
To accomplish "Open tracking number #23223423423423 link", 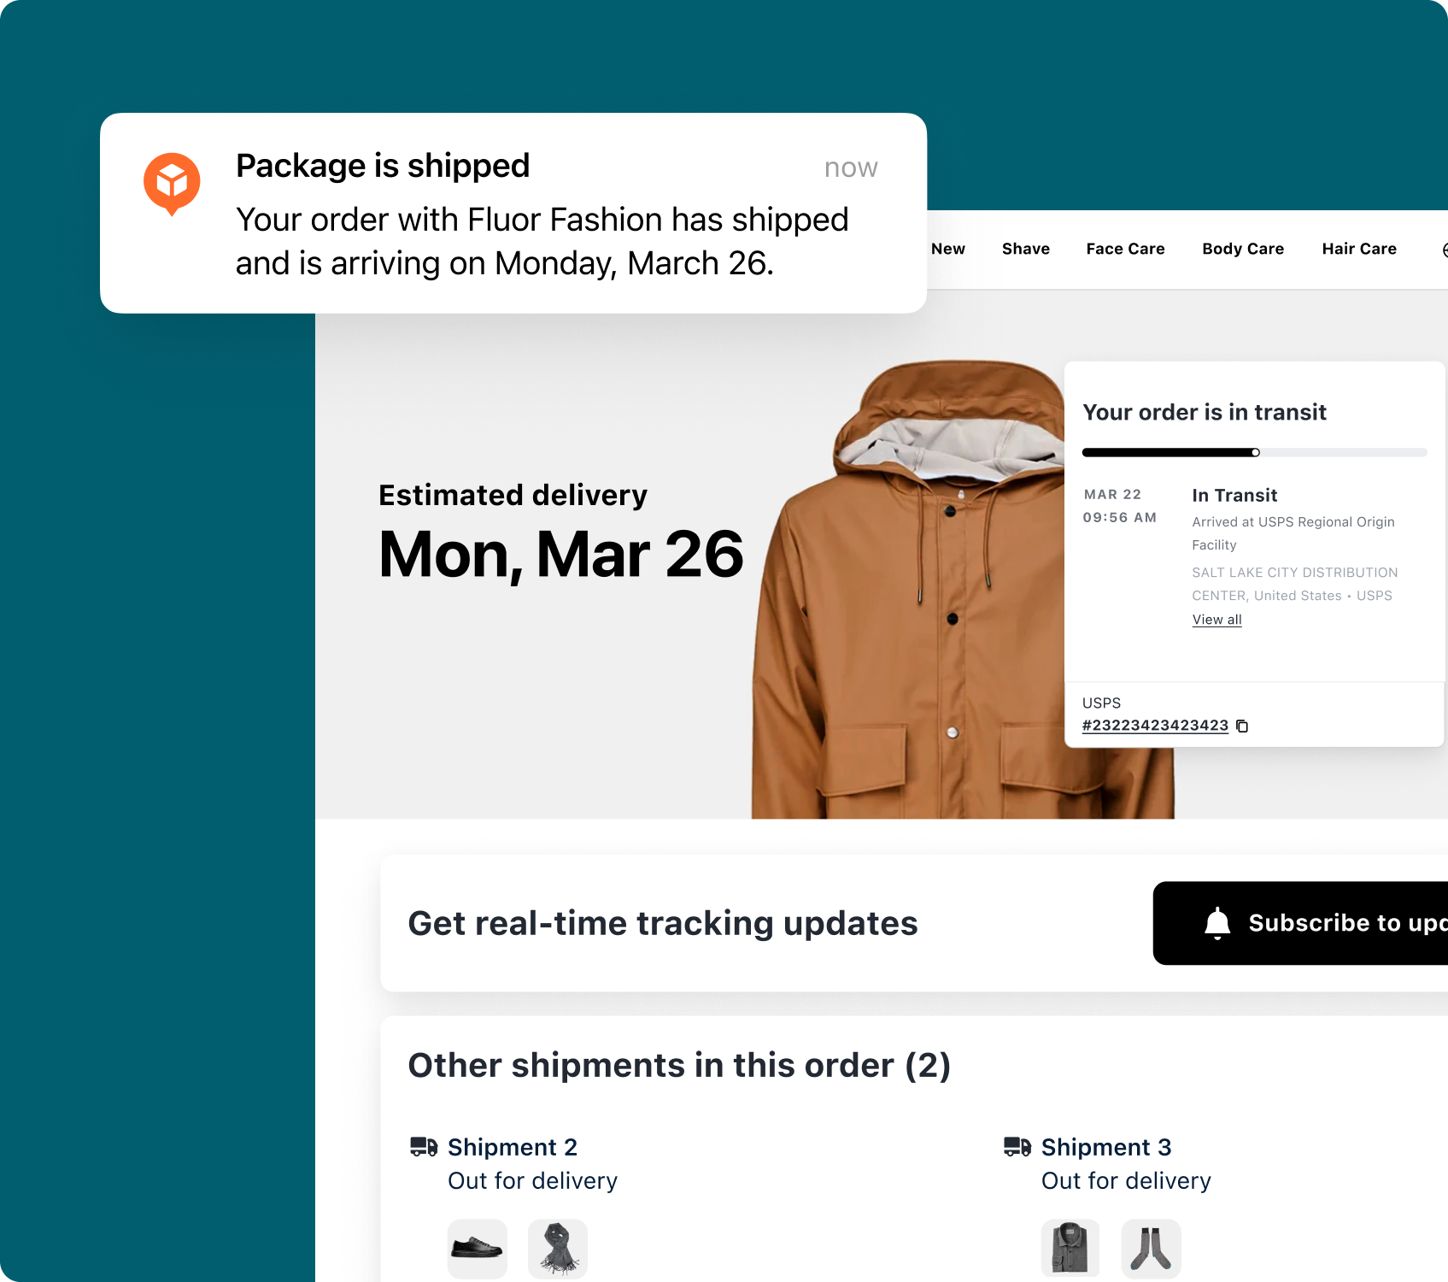I will click(1155, 725).
